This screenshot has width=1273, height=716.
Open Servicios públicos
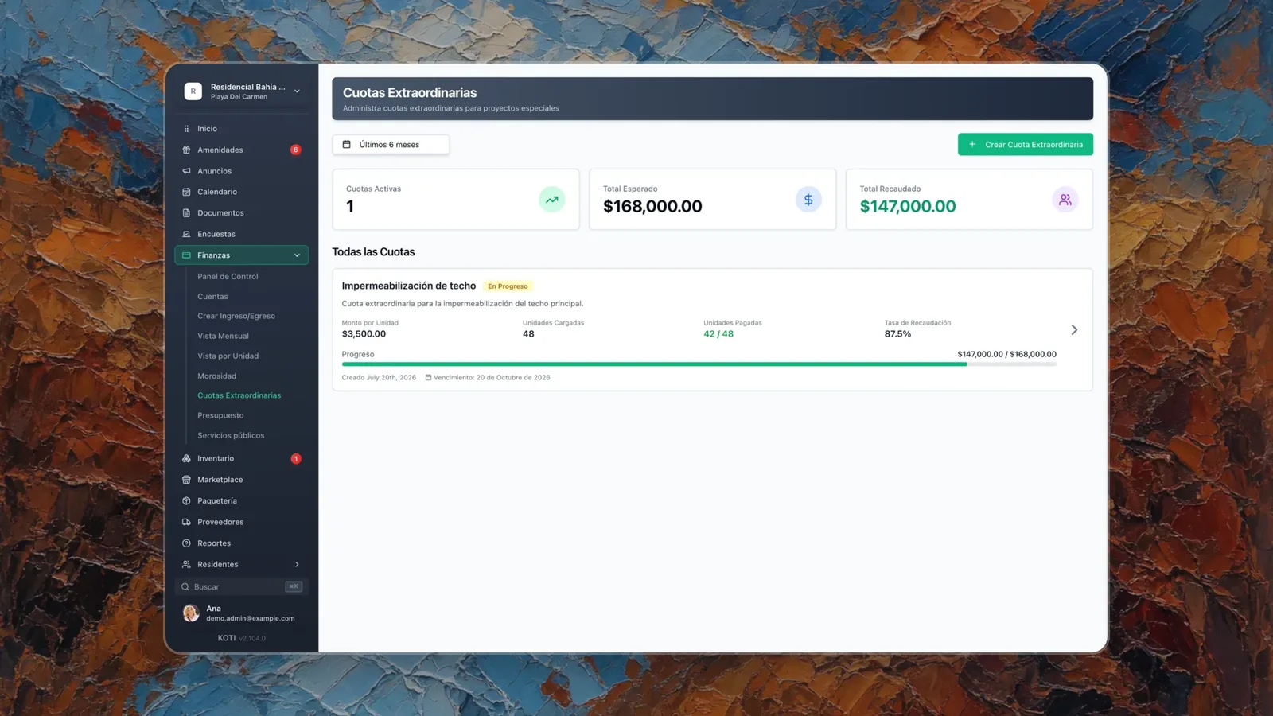point(231,436)
